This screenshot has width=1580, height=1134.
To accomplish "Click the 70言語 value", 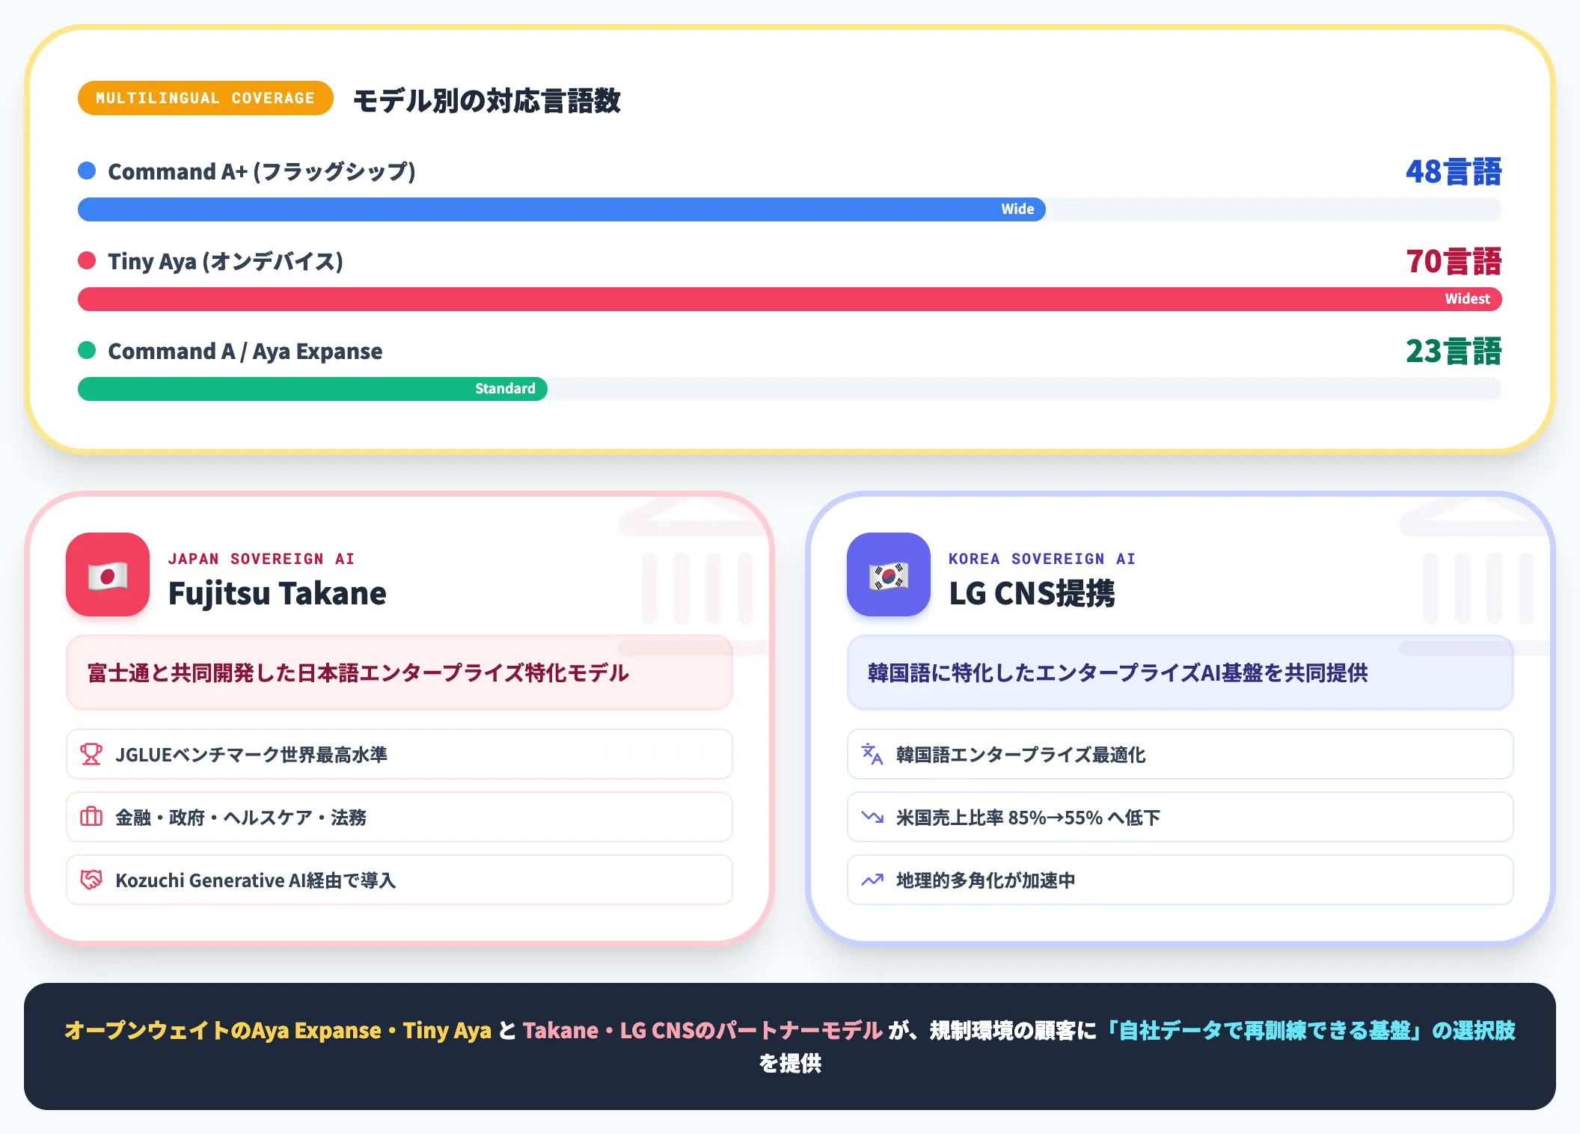I will point(1454,261).
